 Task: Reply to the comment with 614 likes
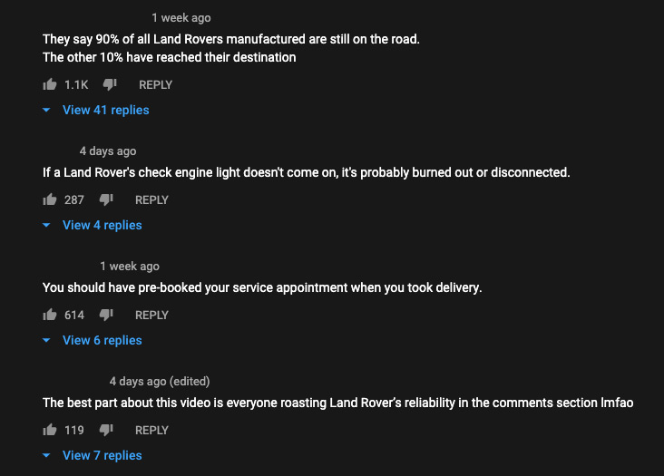[151, 315]
